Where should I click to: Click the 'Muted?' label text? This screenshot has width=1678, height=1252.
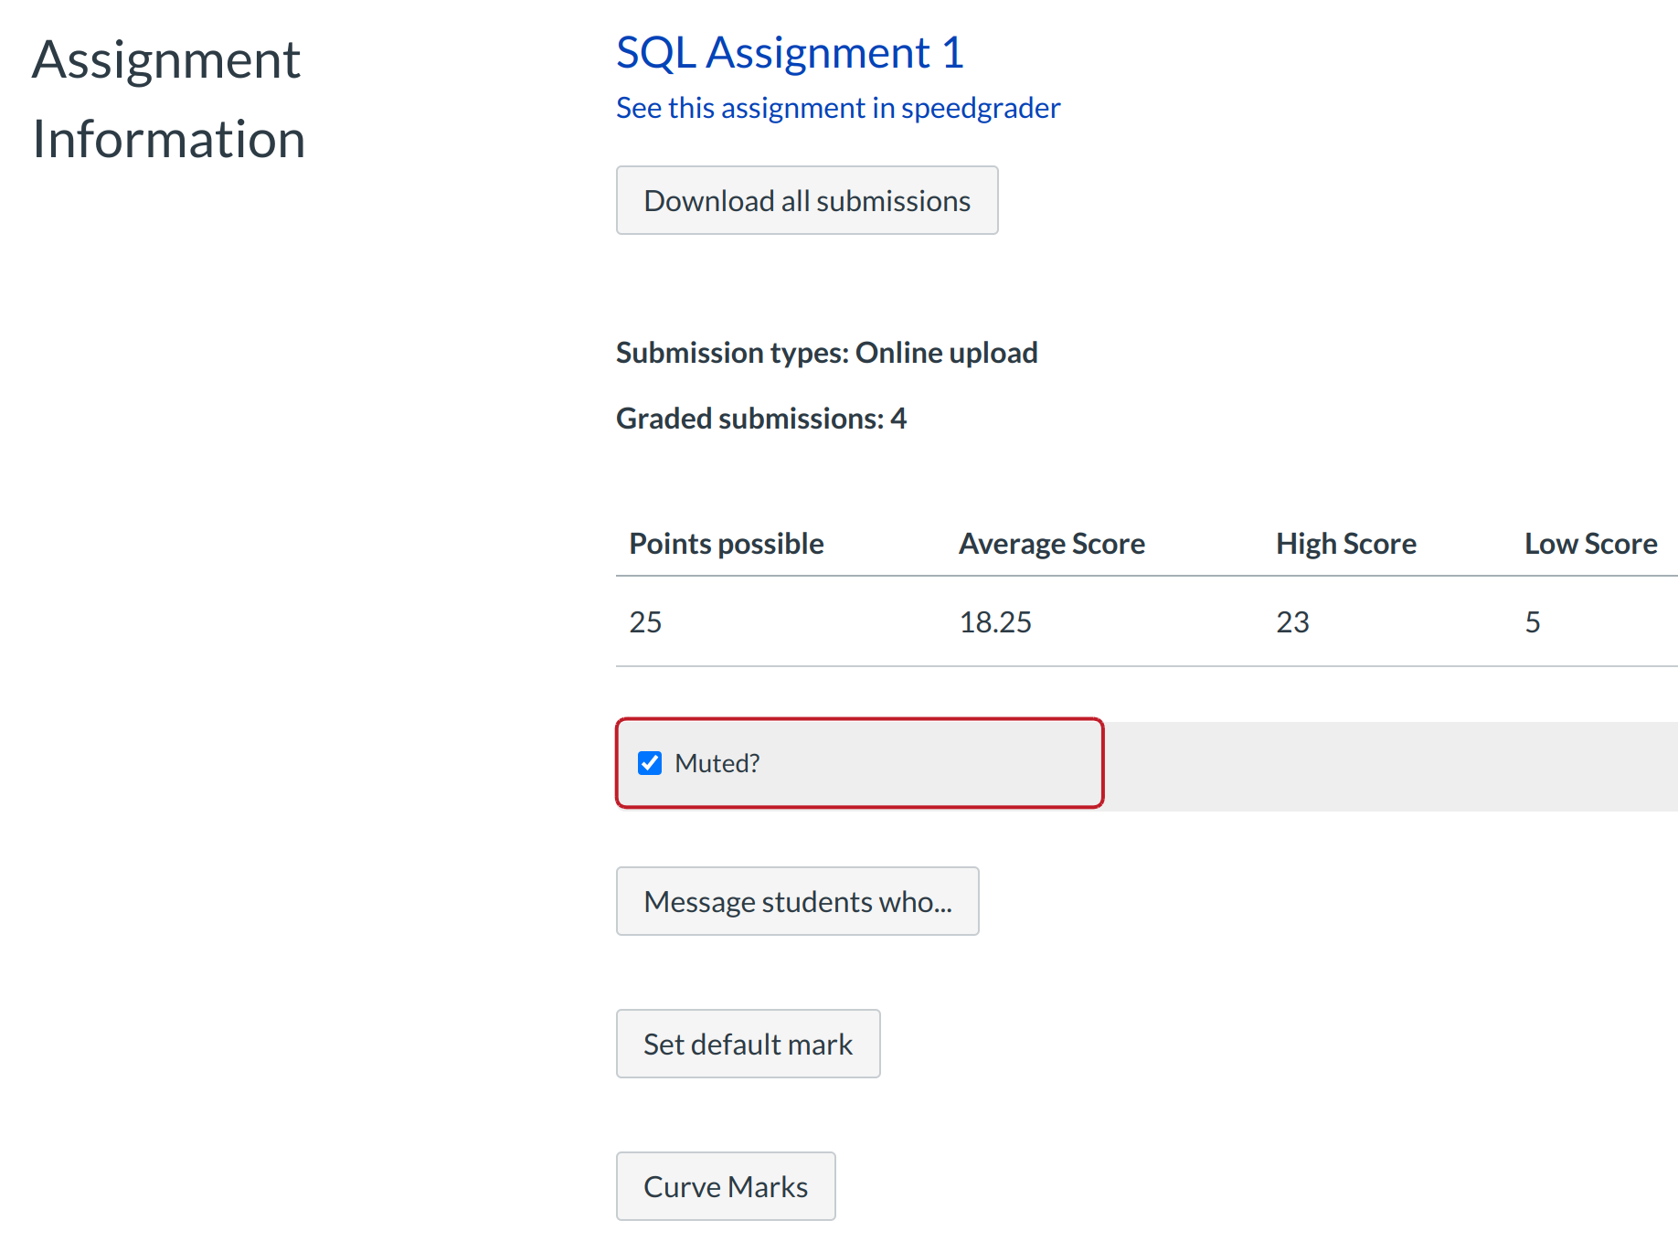[717, 763]
